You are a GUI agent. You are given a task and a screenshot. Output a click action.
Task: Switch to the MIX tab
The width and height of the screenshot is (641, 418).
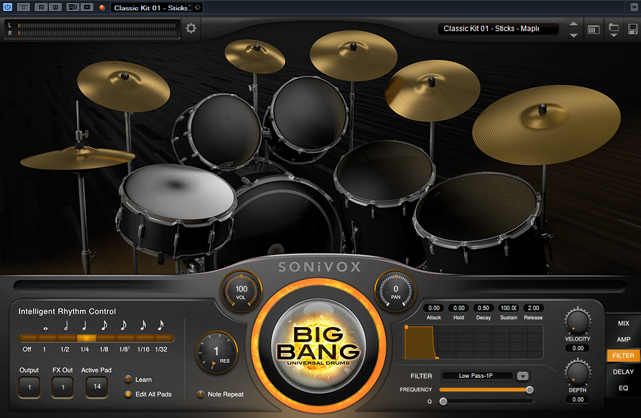(x=623, y=323)
